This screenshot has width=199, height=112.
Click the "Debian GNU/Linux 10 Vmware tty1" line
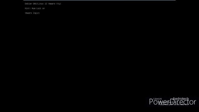point(43,4)
